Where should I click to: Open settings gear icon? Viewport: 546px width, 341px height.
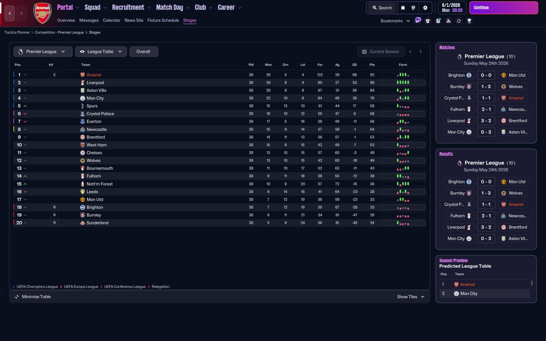[425, 8]
